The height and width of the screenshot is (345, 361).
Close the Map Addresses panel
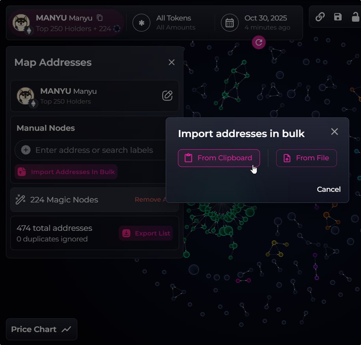click(x=172, y=62)
